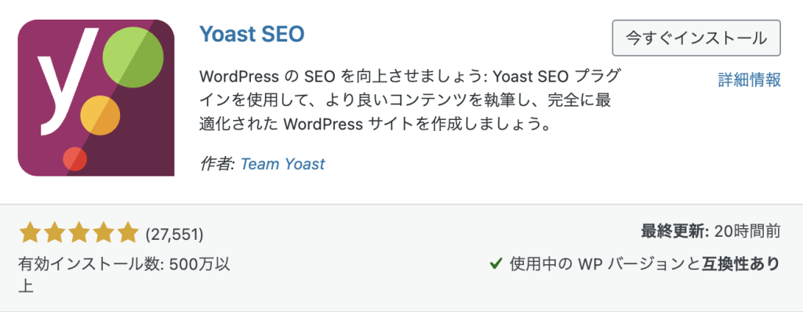
Task: Click the 最終更新 20時間前 text
Action: point(710,231)
